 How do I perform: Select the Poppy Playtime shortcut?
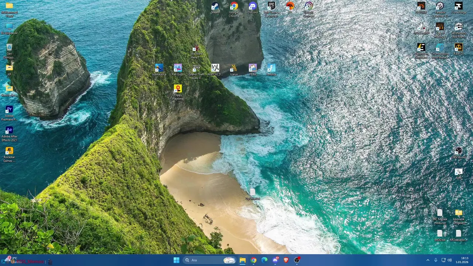pos(178,92)
